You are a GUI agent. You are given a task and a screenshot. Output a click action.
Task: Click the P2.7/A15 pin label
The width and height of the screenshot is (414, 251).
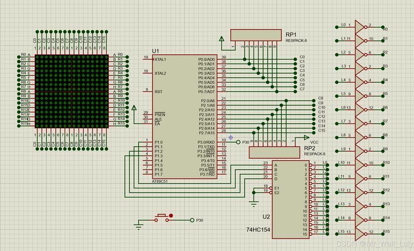[x=207, y=133]
